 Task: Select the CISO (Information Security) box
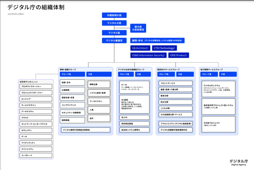148,55
